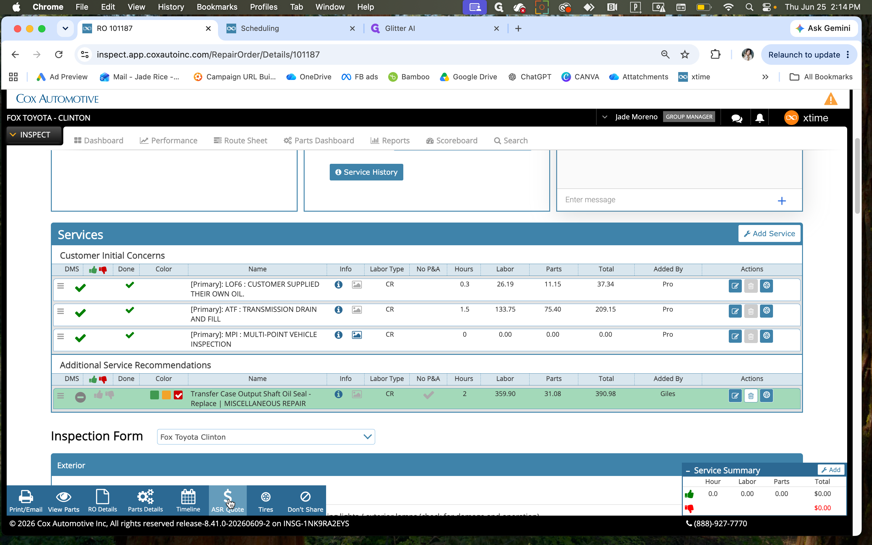Select green color on Transfer Case row

coord(154,395)
